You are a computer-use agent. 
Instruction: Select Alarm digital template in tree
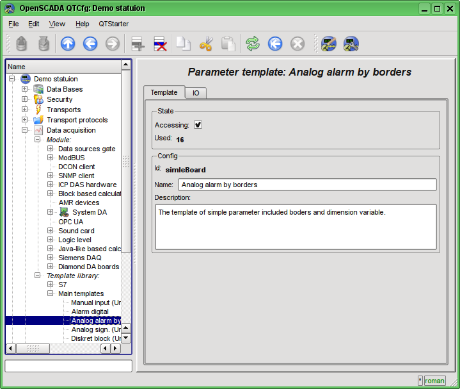(90, 311)
